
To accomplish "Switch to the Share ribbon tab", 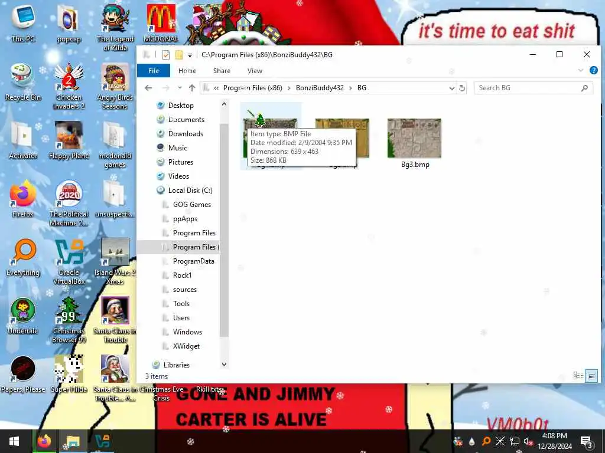I will 222,71.
